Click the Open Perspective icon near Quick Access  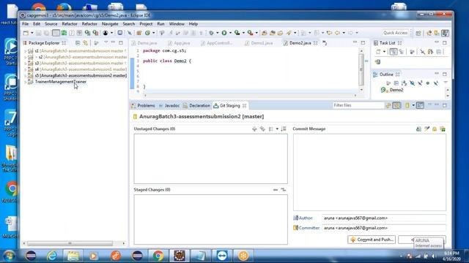coord(418,33)
